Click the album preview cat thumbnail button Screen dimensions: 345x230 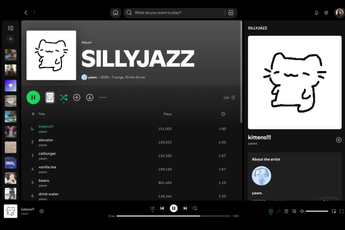(x=50, y=97)
